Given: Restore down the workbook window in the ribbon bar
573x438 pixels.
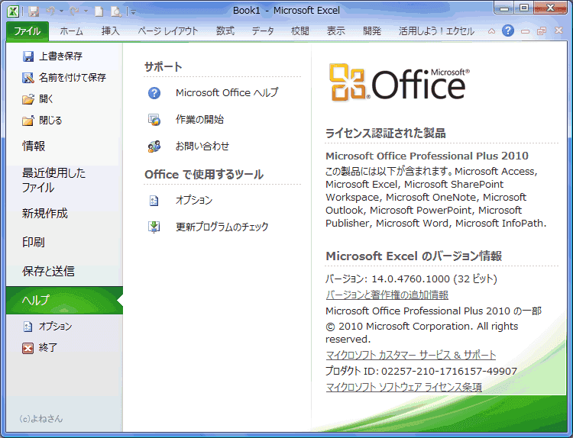Looking at the screenshot, I should coord(542,31).
